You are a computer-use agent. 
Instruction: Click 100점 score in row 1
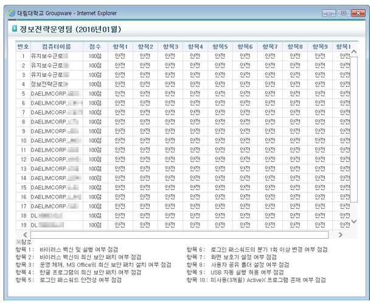click(95, 56)
